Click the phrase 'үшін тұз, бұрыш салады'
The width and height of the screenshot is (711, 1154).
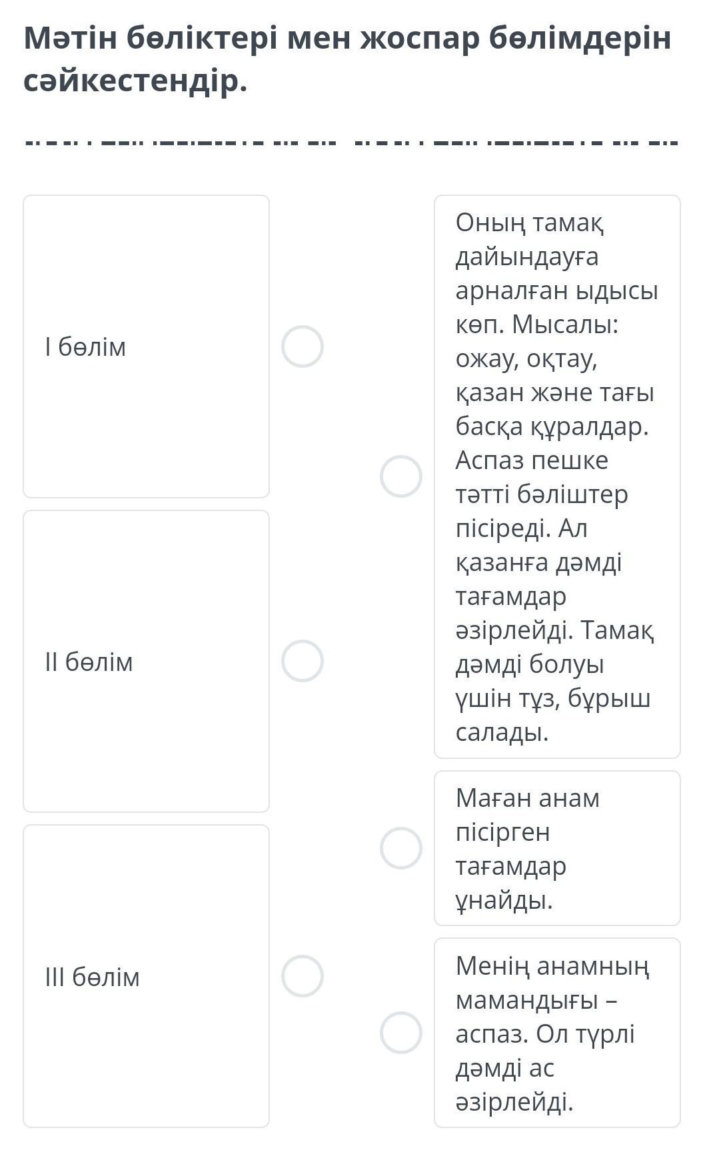pyautogui.click(x=552, y=716)
